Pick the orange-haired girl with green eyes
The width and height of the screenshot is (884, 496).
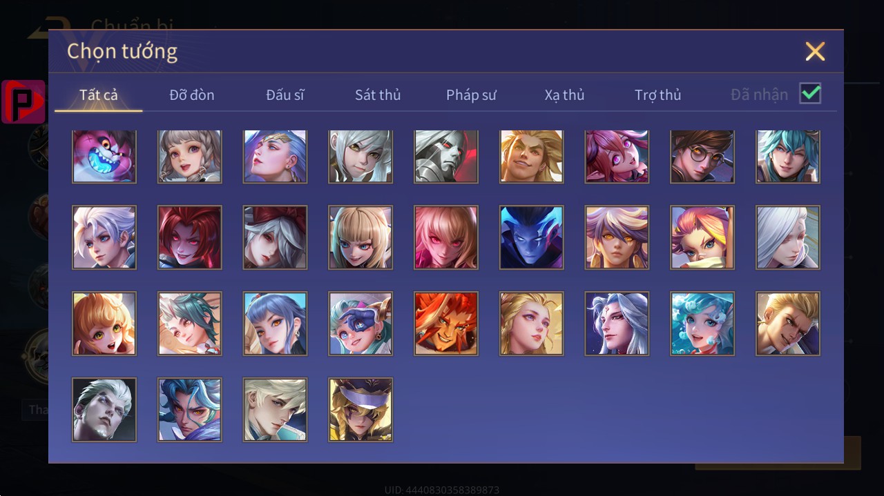tap(104, 324)
